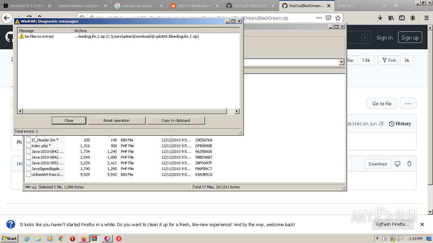The width and height of the screenshot is (433, 243).
Task: Open Firefox account icon
Action: point(413,18)
